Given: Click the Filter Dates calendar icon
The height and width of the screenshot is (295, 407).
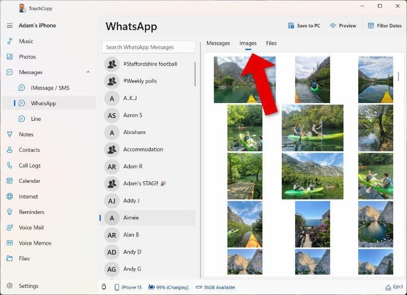Looking at the screenshot, I should tap(371, 25).
